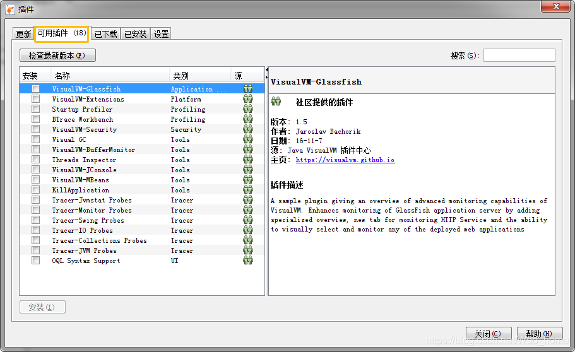Screen dimensions: 575x352
Task: Click community icon in Tracer-Monitor Probes row
Action: pyautogui.click(x=248, y=209)
